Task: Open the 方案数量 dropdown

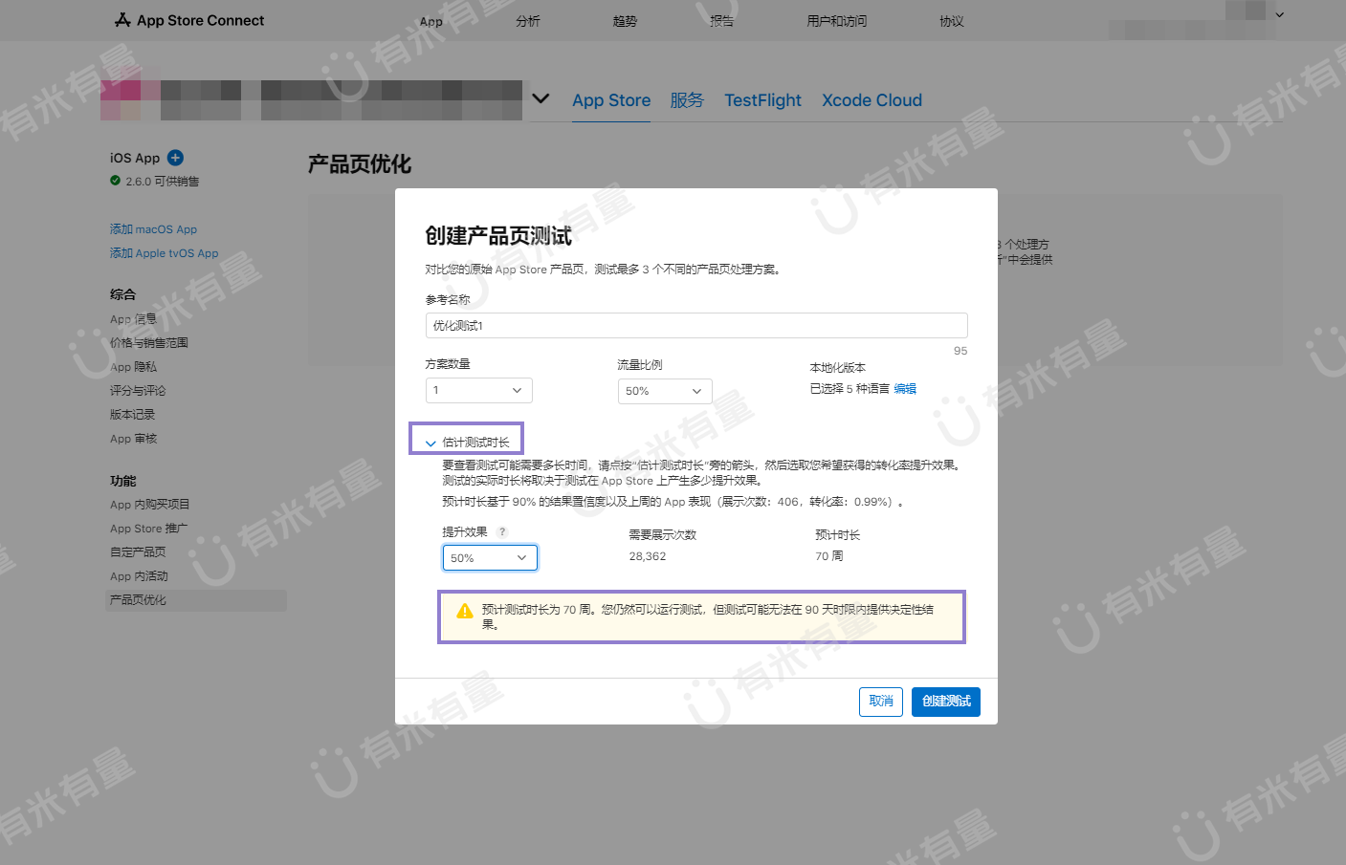Action: [x=478, y=390]
